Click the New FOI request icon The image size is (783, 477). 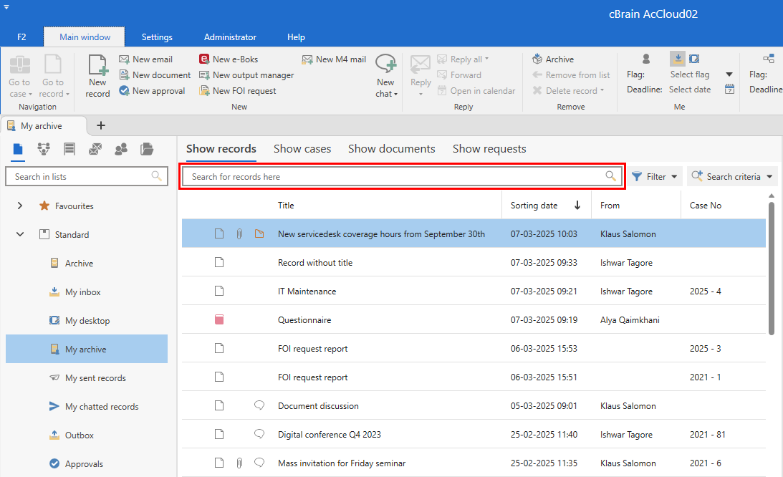coord(205,91)
